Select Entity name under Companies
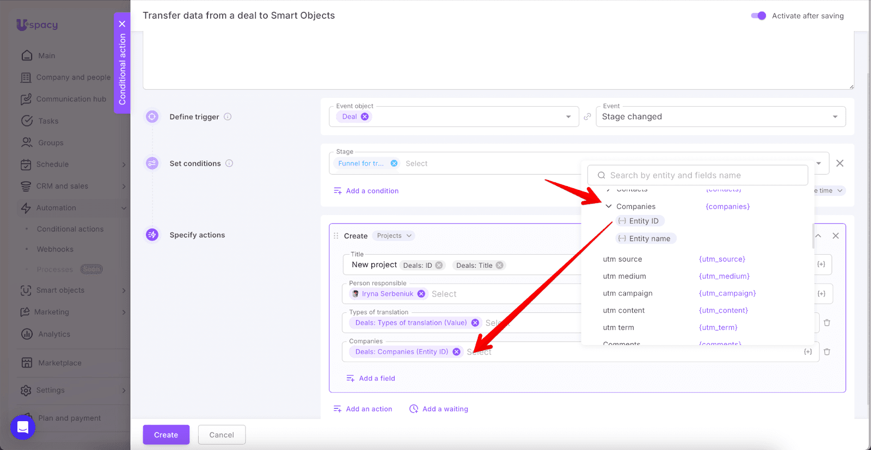Image resolution: width=871 pixels, height=450 pixels. (646, 238)
